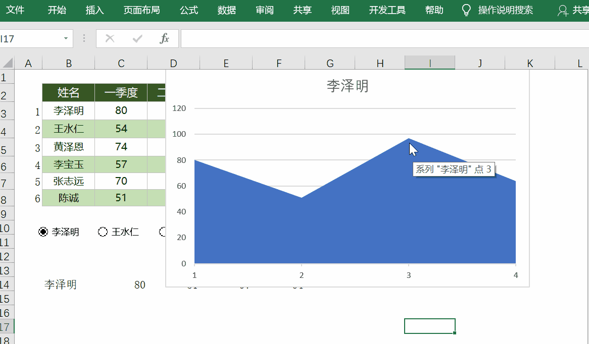The image size is (589, 344).
Task: Click the cell with value 74
Action: point(121,147)
